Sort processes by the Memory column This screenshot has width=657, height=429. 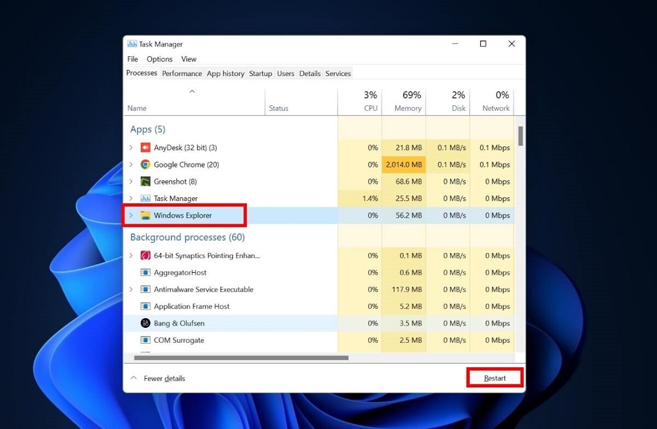point(405,101)
